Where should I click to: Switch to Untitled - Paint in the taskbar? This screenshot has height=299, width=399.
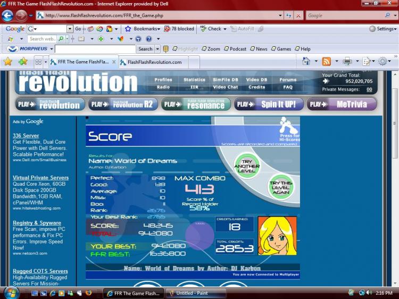[x=195, y=293]
